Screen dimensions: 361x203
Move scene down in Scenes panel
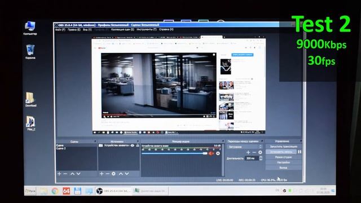pos(78,174)
